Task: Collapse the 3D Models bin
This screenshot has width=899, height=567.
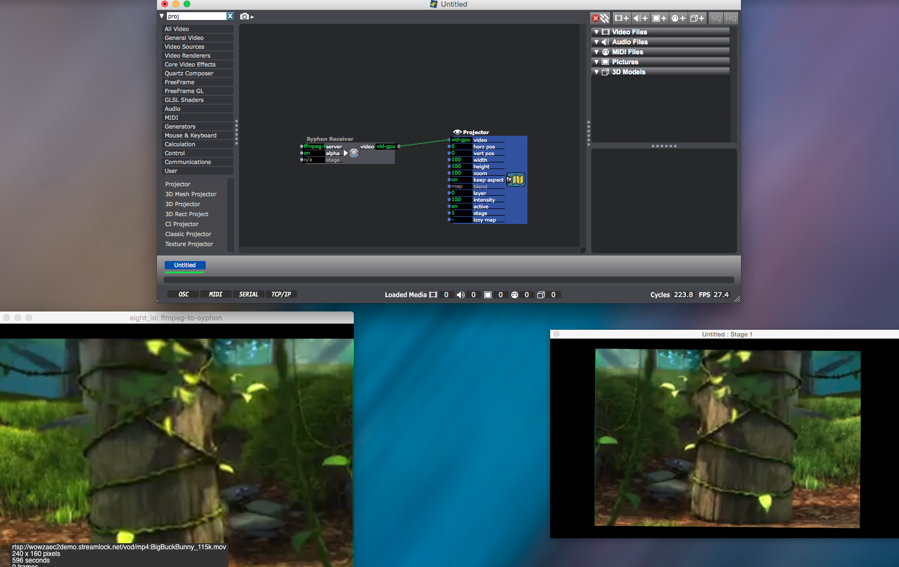Action: 596,72
